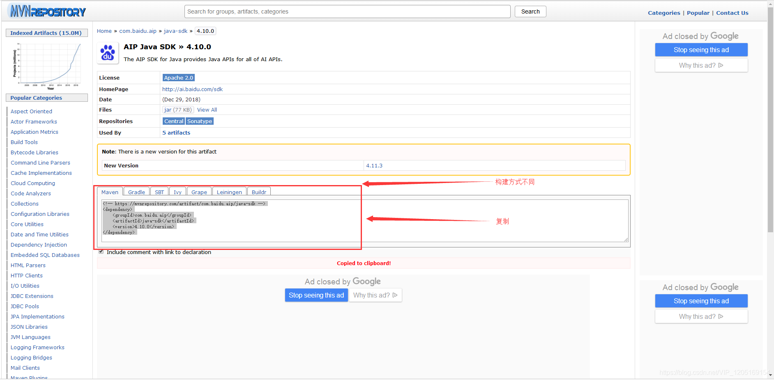774x380 pixels.
Task: Click the Baidu AIP SDK logo icon
Action: tap(108, 53)
